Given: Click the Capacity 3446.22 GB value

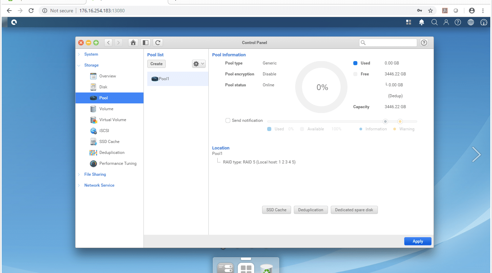Looking at the screenshot, I should (x=395, y=107).
